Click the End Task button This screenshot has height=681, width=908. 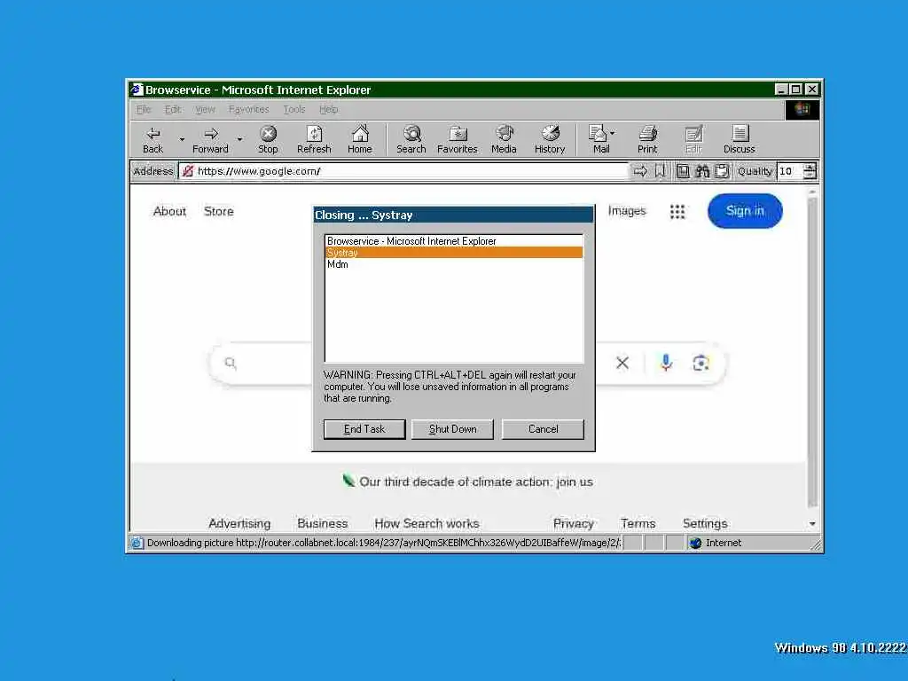point(364,429)
